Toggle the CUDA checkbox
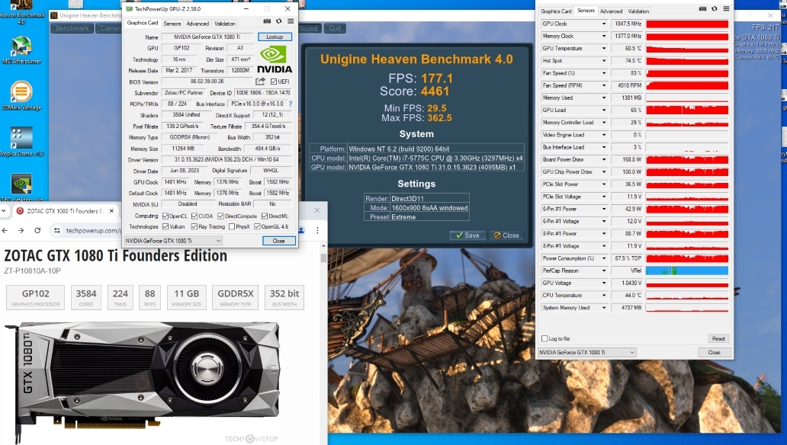Image resolution: width=787 pixels, height=445 pixels. click(194, 216)
